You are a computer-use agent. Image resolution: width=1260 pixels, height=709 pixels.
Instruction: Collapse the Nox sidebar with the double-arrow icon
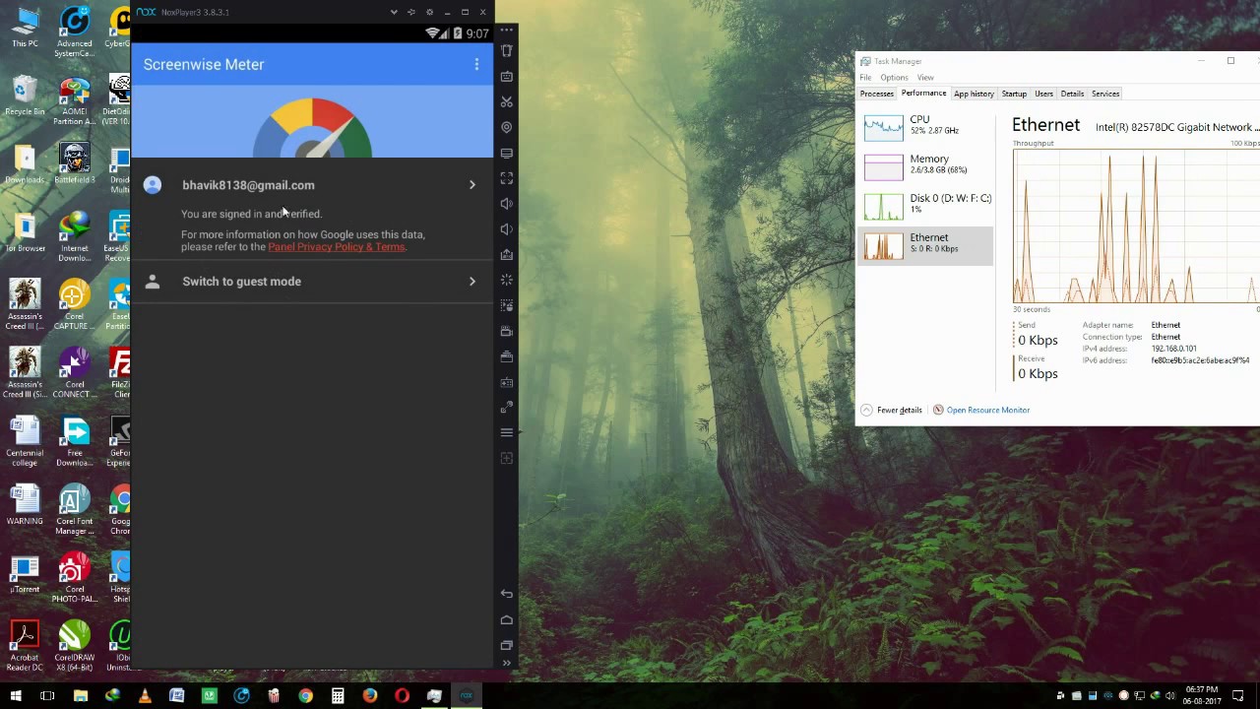click(x=507, y=663)
